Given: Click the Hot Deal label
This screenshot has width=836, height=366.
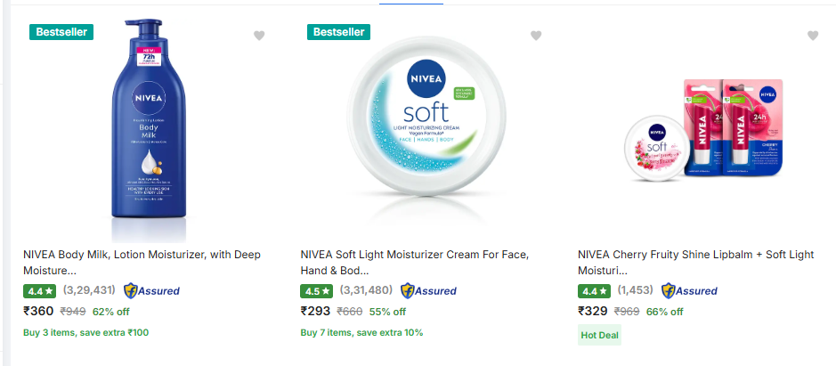Looking at the screenshot, I should [599, 335].
